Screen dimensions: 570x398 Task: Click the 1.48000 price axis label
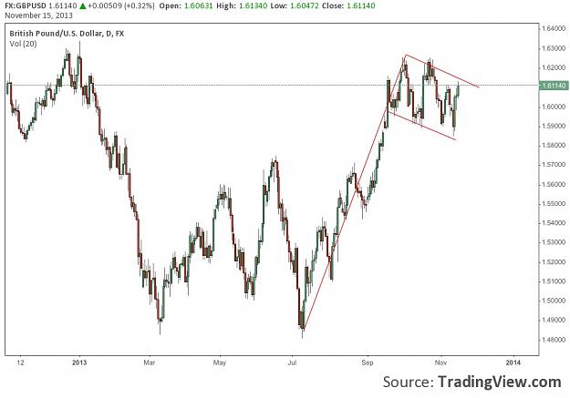click(554, 340)
